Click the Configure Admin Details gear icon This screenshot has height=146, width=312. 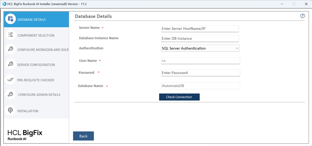[11, 94]
